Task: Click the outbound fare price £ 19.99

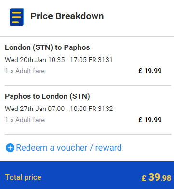Action: tap(150, 71)
